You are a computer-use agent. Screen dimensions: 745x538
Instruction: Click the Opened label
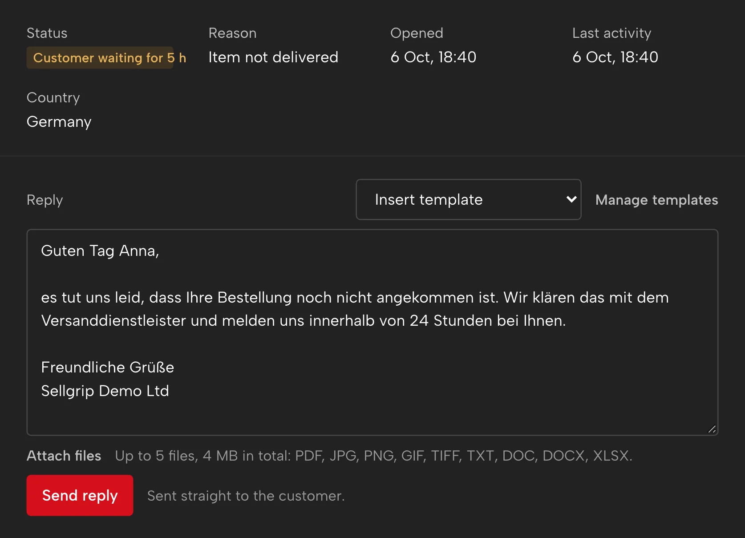pyautogui.click(x=417, y=33)
